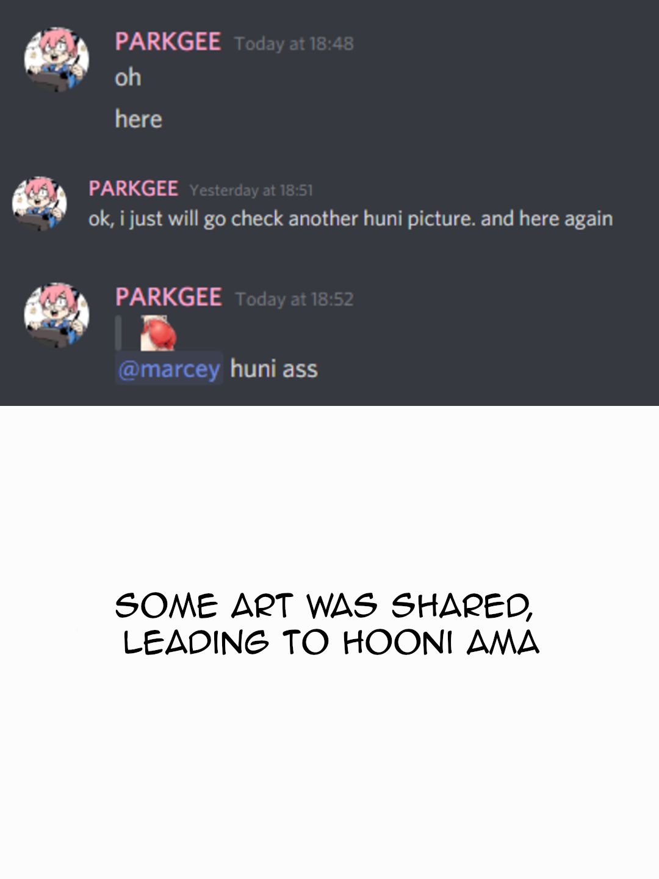Click the 'Today at 18:52' timestamp
The image size is (659, 879).
pos(295,299)
